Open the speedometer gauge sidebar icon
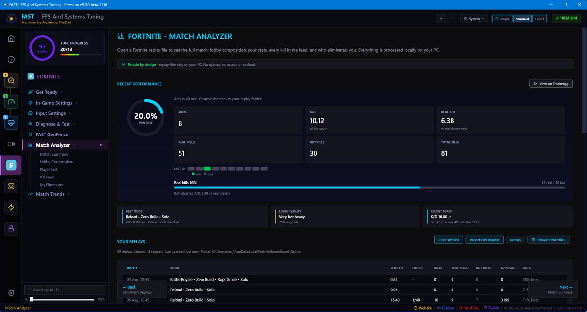Viewport: 587px width, 312px height. click(x=11, y=102)
